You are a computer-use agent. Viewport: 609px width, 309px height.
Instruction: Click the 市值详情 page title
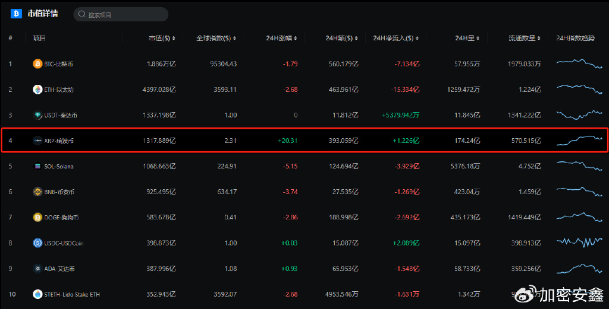(43, 14)
